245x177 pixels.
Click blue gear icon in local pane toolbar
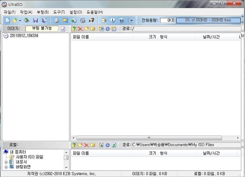[x=108, y=145]
